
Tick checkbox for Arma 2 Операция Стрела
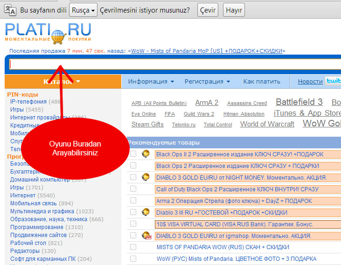point(133,200)
